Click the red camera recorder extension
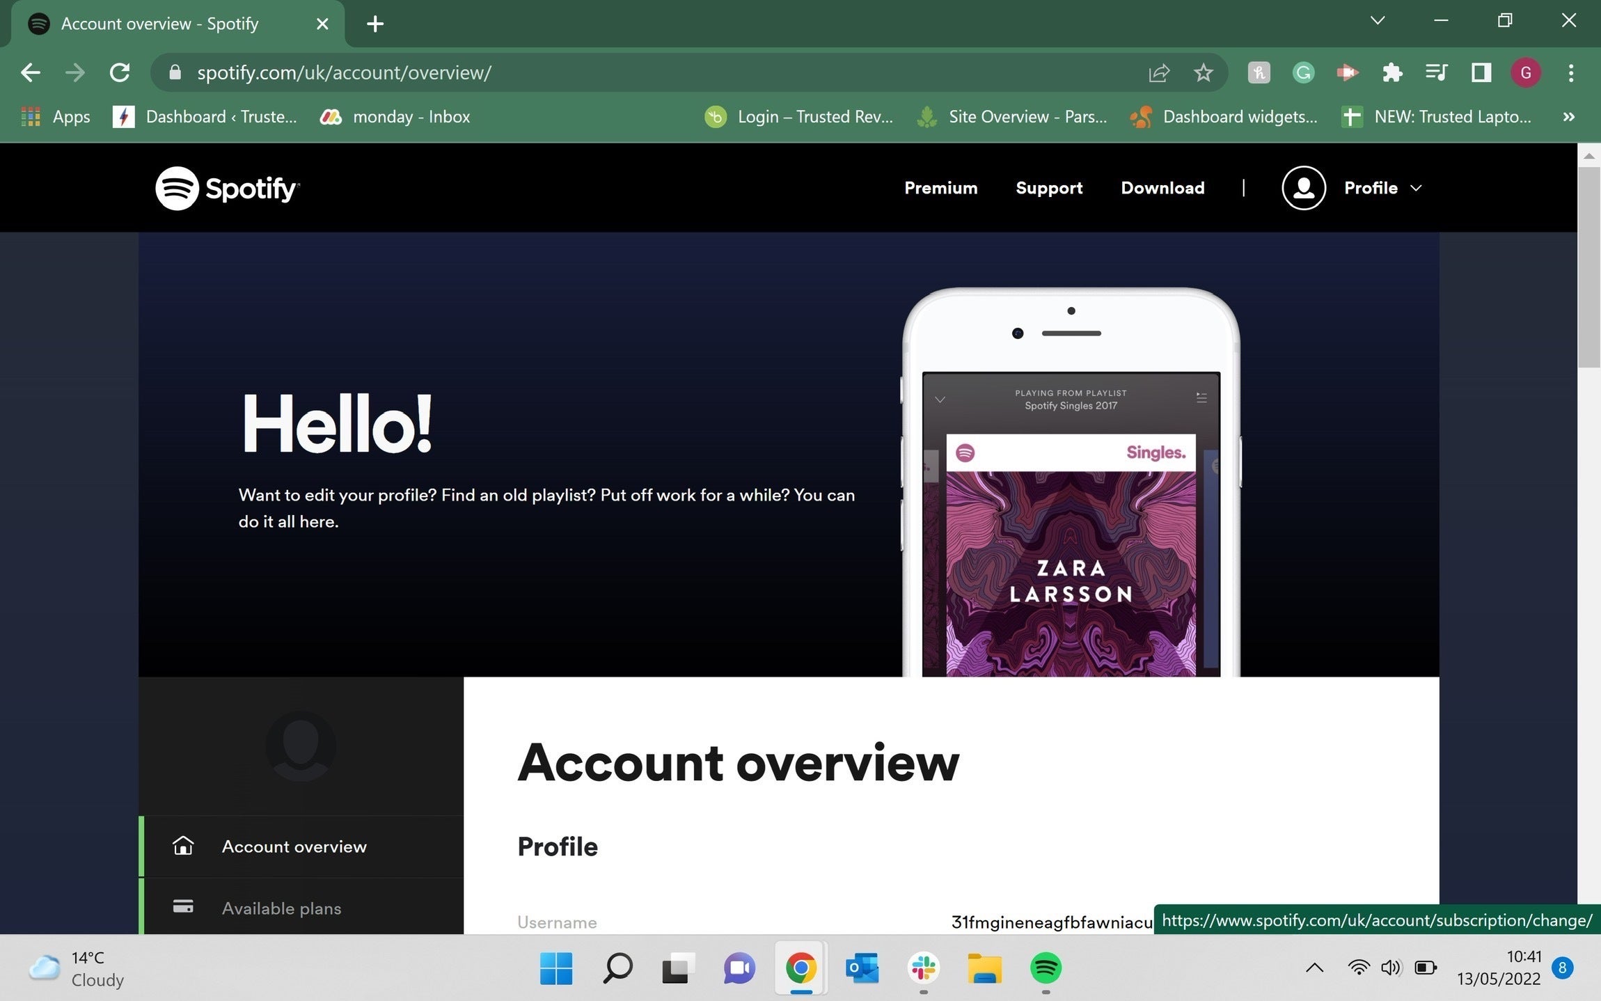The image size is (1601, 1001). point(1348,72)
